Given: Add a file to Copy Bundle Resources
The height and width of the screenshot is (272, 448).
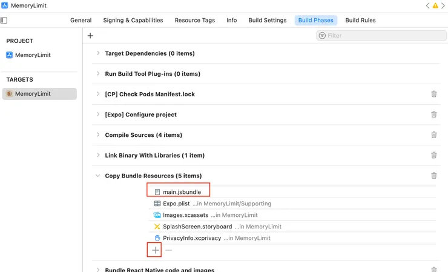Looking at the screenshot, I should [156, 250].
